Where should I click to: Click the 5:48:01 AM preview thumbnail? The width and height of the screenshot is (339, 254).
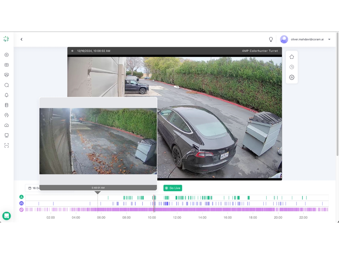pyautogui.click(x=98, y=141)
